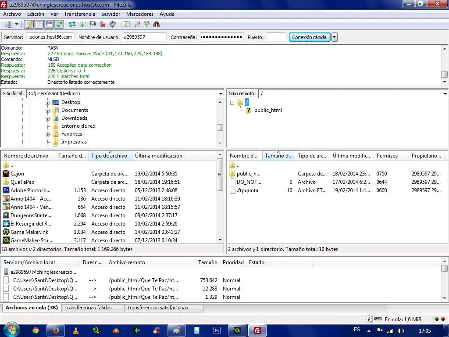Open remote file search binoculars icon
This screenshot has width=449, height=337.
157,25
